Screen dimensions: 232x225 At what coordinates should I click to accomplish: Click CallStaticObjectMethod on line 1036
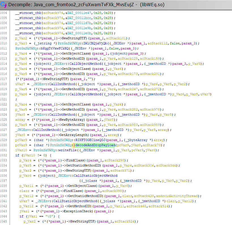[x=96, y=176]
